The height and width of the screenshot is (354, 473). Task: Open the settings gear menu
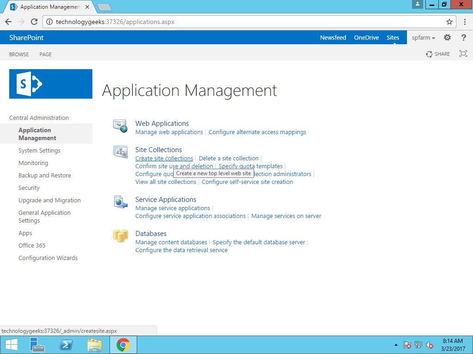coord(447,38)
